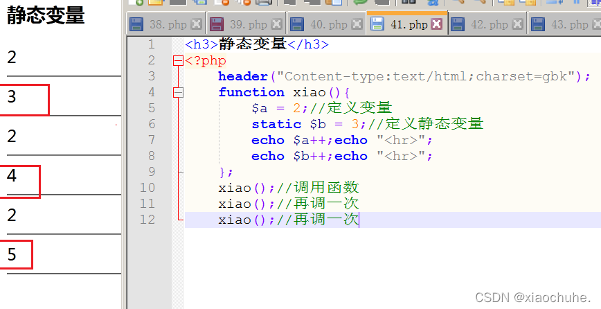The width and height of the screenshot is (601, 309).
Task: Click "$a++" in the echo line
Action: [310, 141]
